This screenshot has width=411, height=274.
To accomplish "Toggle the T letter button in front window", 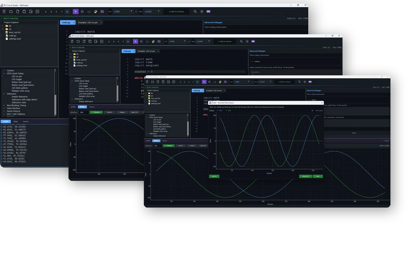I will 193,82.
